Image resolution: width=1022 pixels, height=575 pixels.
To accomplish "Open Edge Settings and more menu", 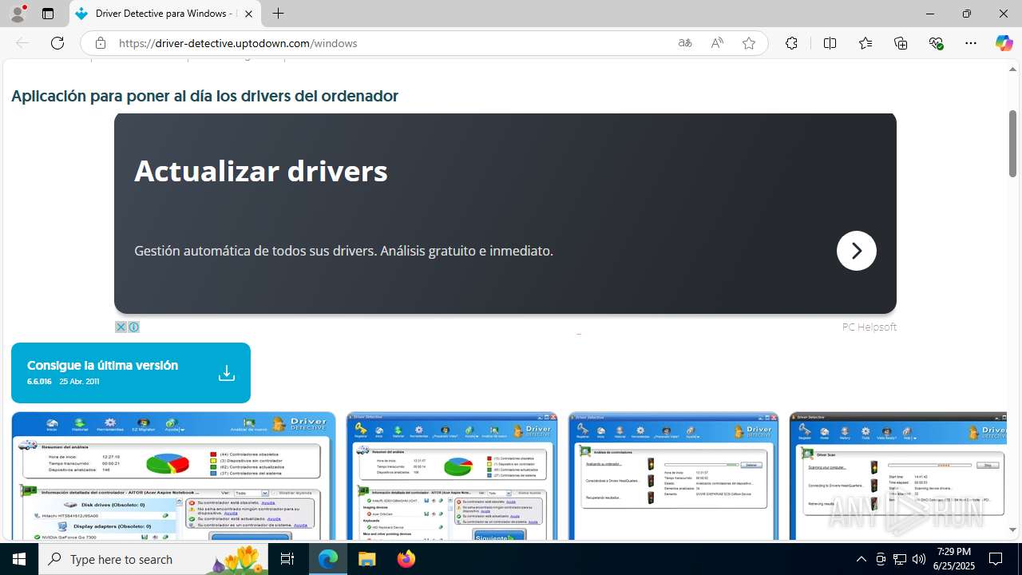I will coord(971,43).
